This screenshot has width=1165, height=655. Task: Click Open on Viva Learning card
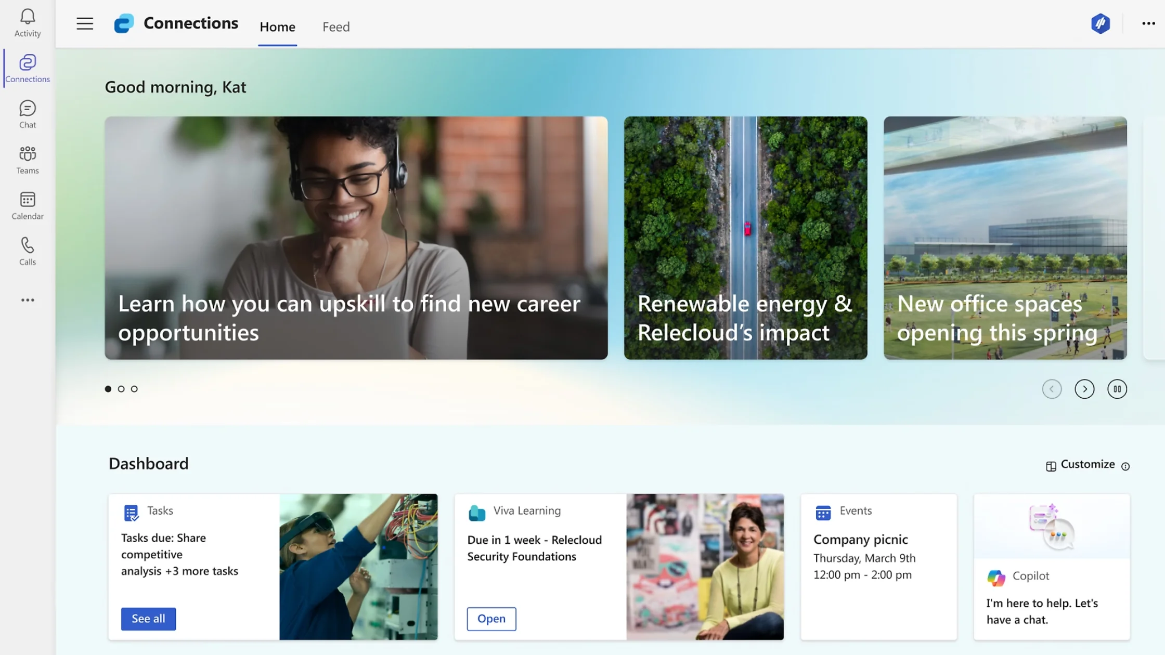[491, 619]
